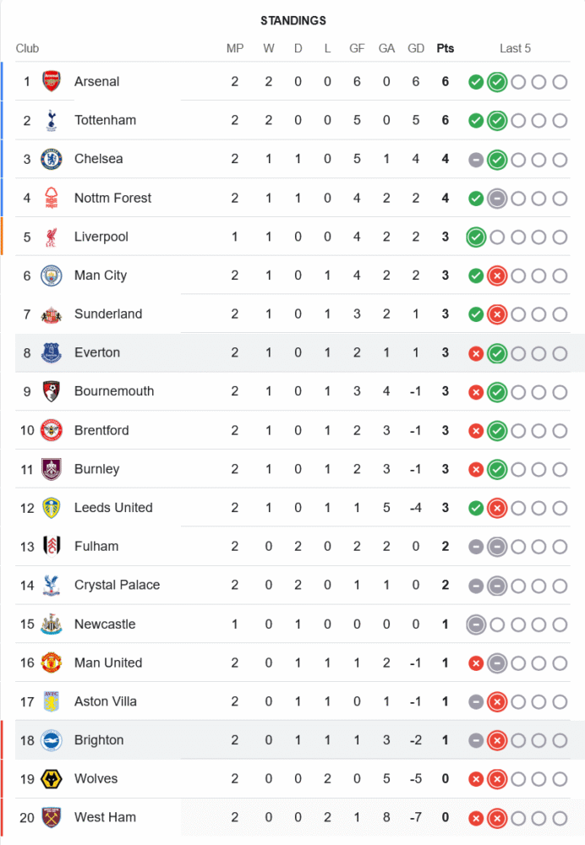Click the Last 5 column header
This screenshot has height=845, width=585.
(x=515, y=48)
